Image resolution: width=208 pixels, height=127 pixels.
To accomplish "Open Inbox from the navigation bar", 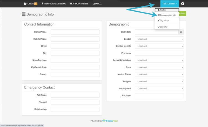I will pyautogui.click(x=97, y=4).
